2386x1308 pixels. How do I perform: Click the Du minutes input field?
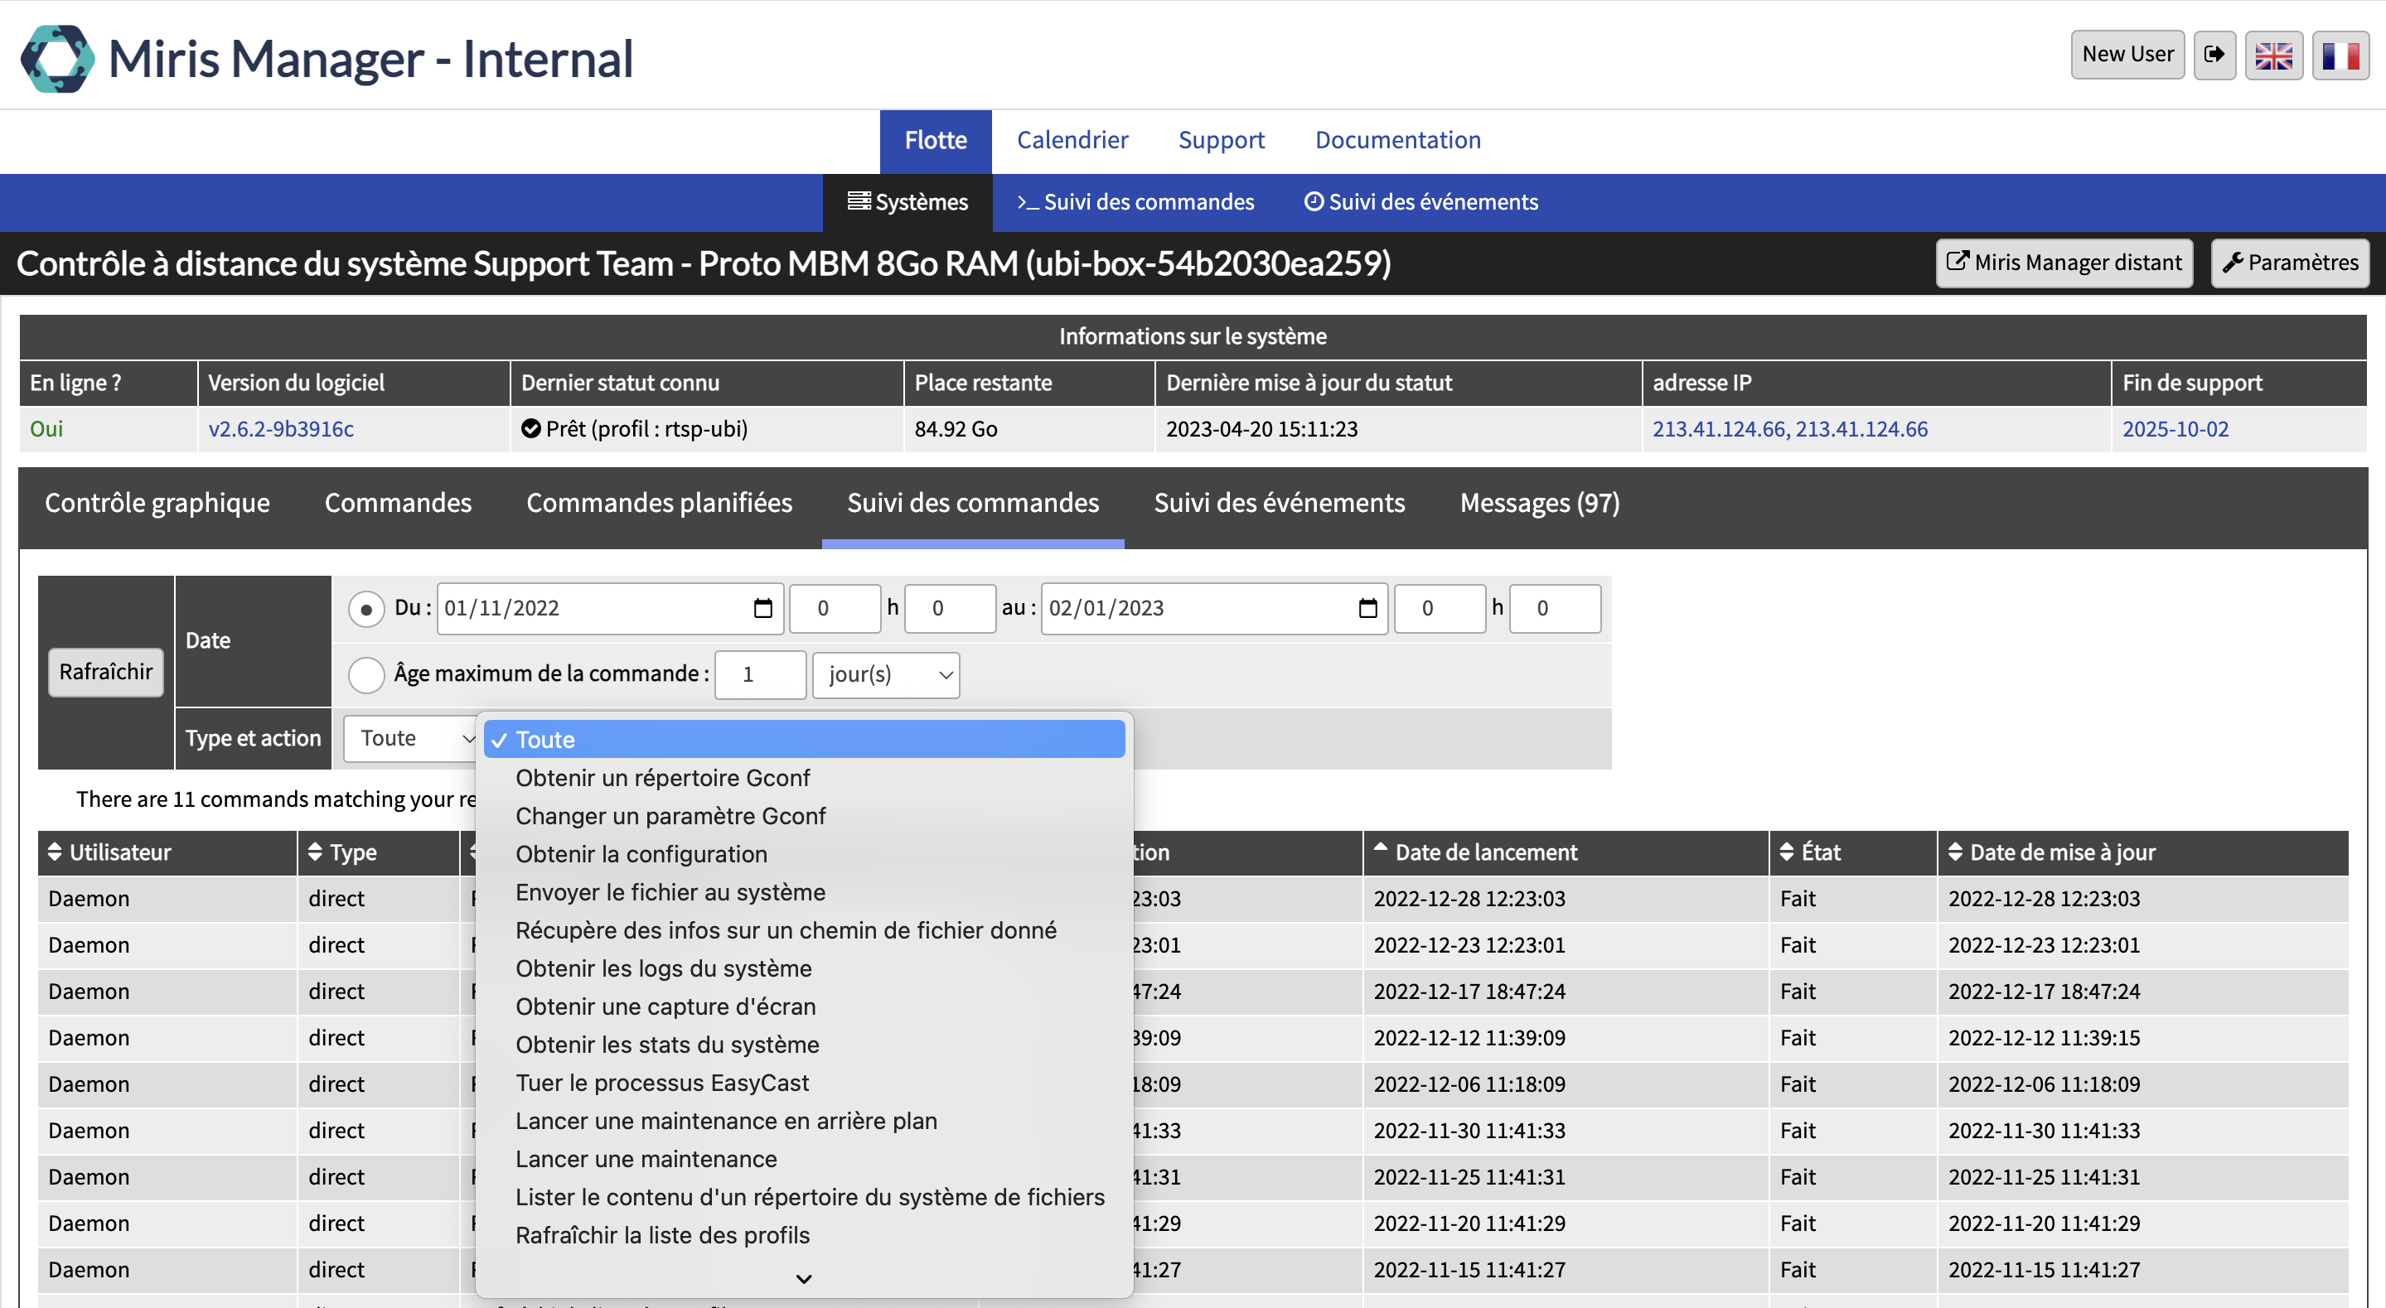point(951,608)
